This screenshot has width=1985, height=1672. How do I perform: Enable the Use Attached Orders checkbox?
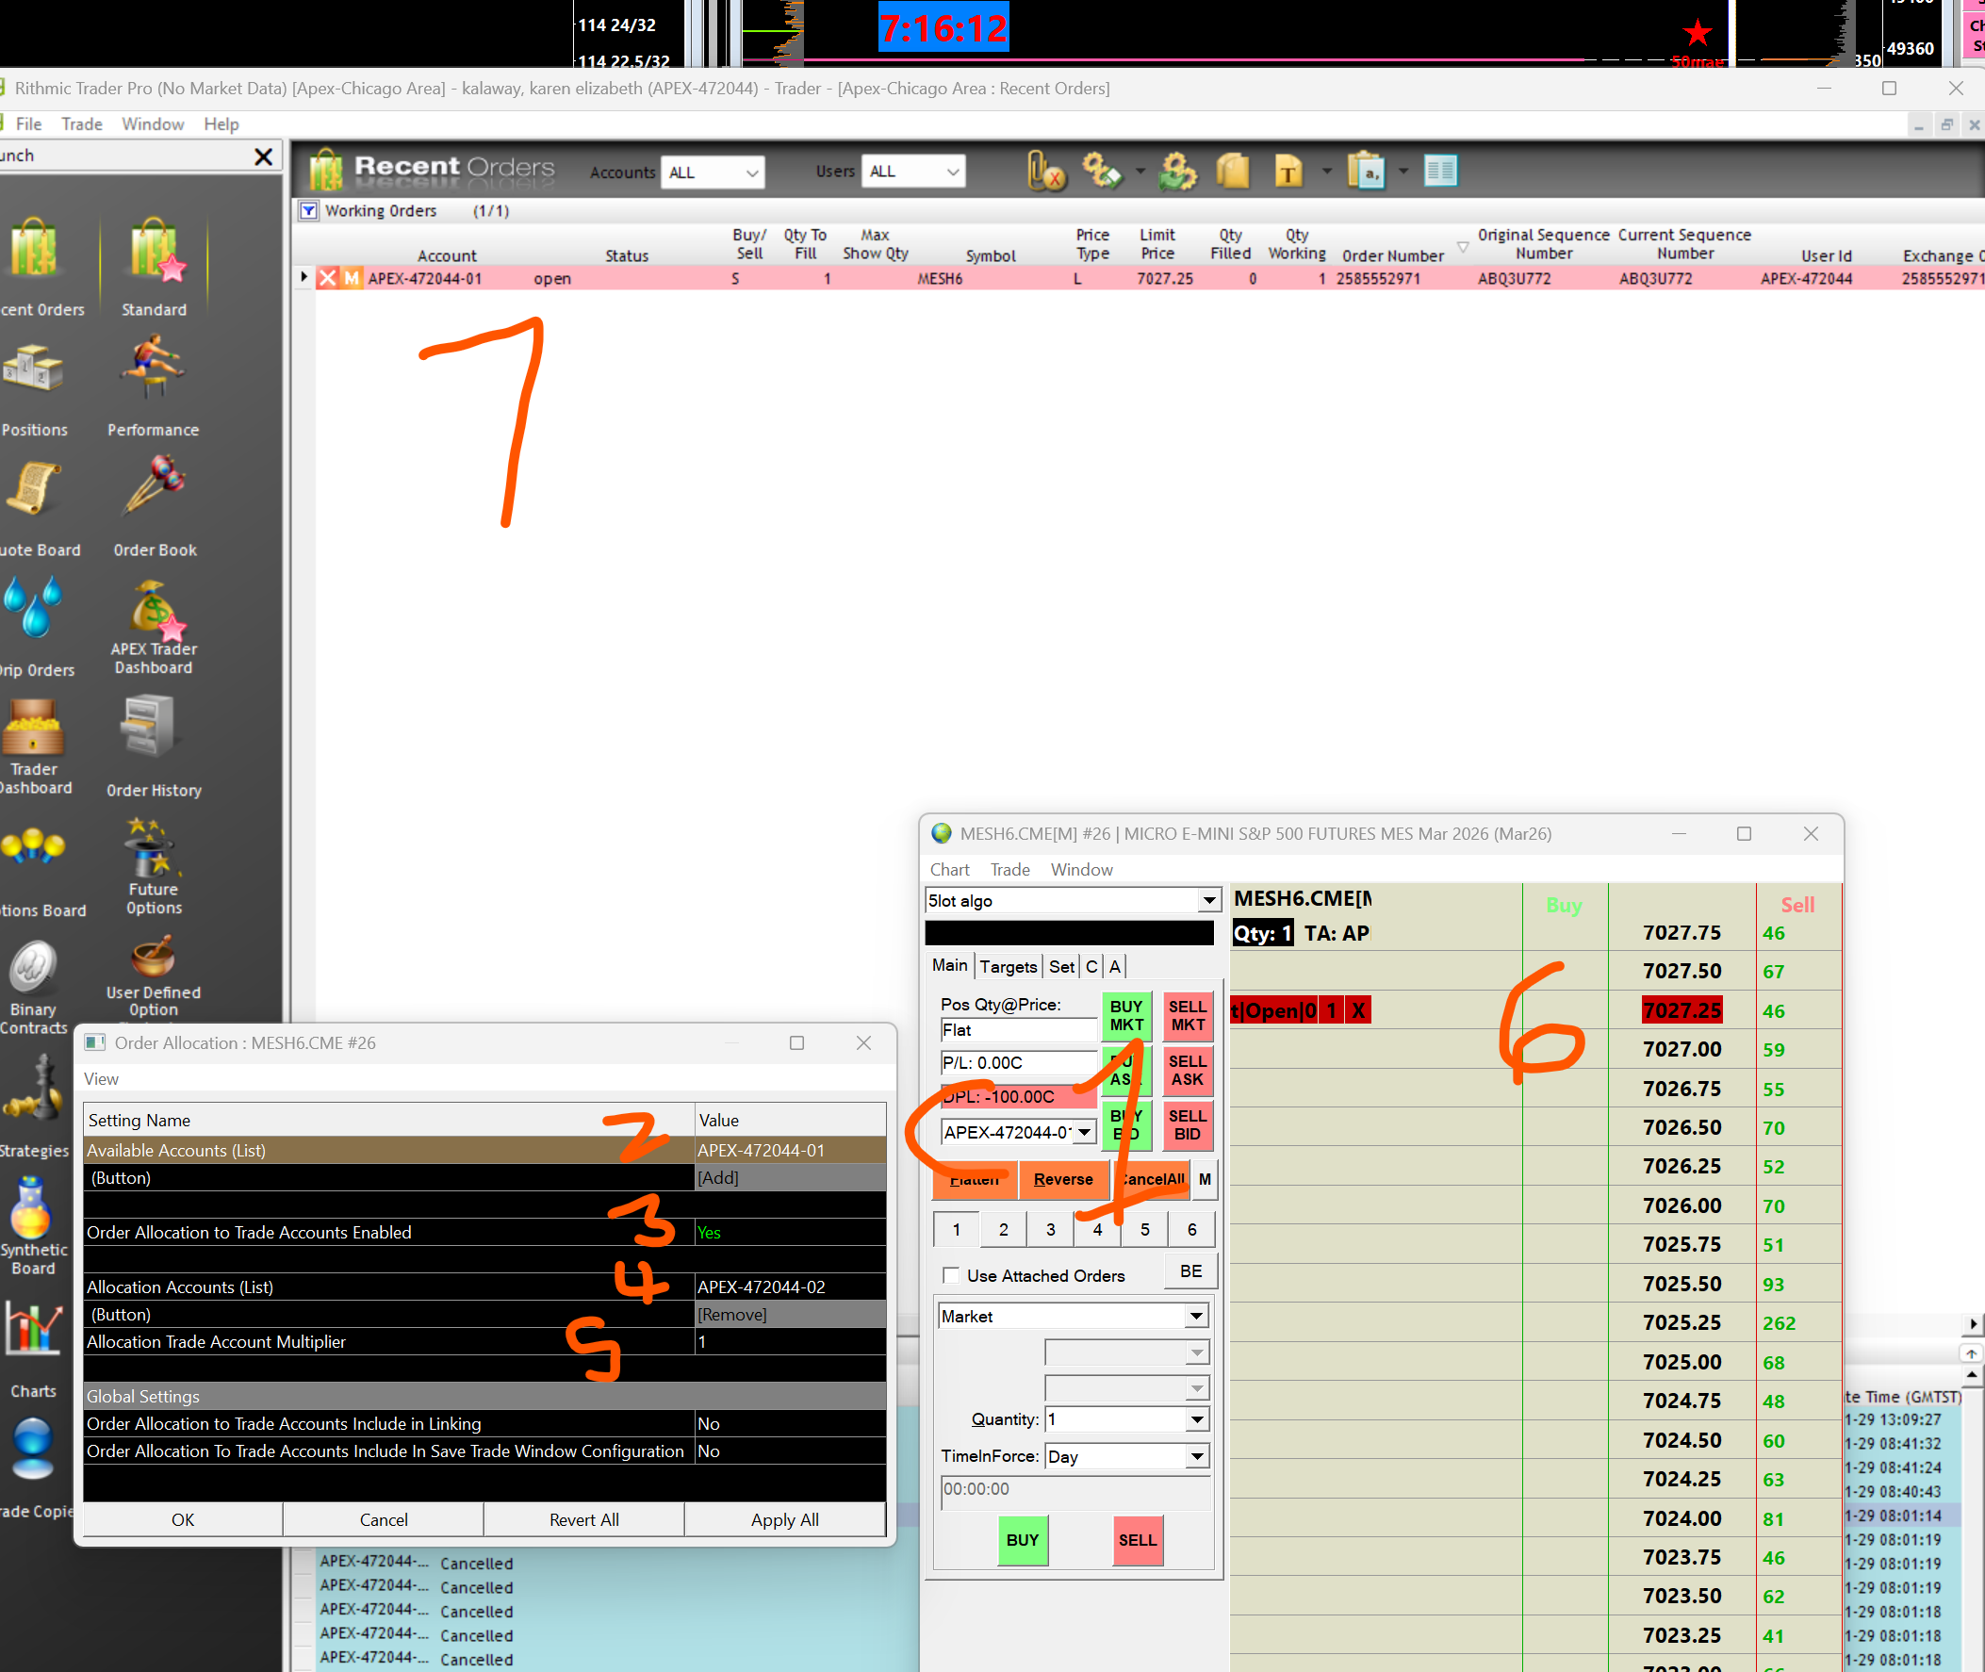(951, 1276)
